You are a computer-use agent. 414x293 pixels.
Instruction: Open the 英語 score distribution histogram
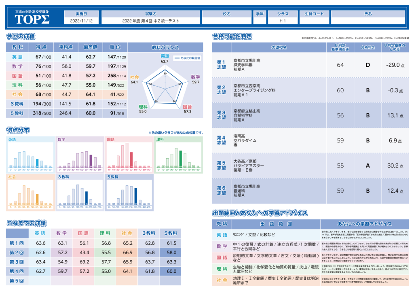point(30,154)
